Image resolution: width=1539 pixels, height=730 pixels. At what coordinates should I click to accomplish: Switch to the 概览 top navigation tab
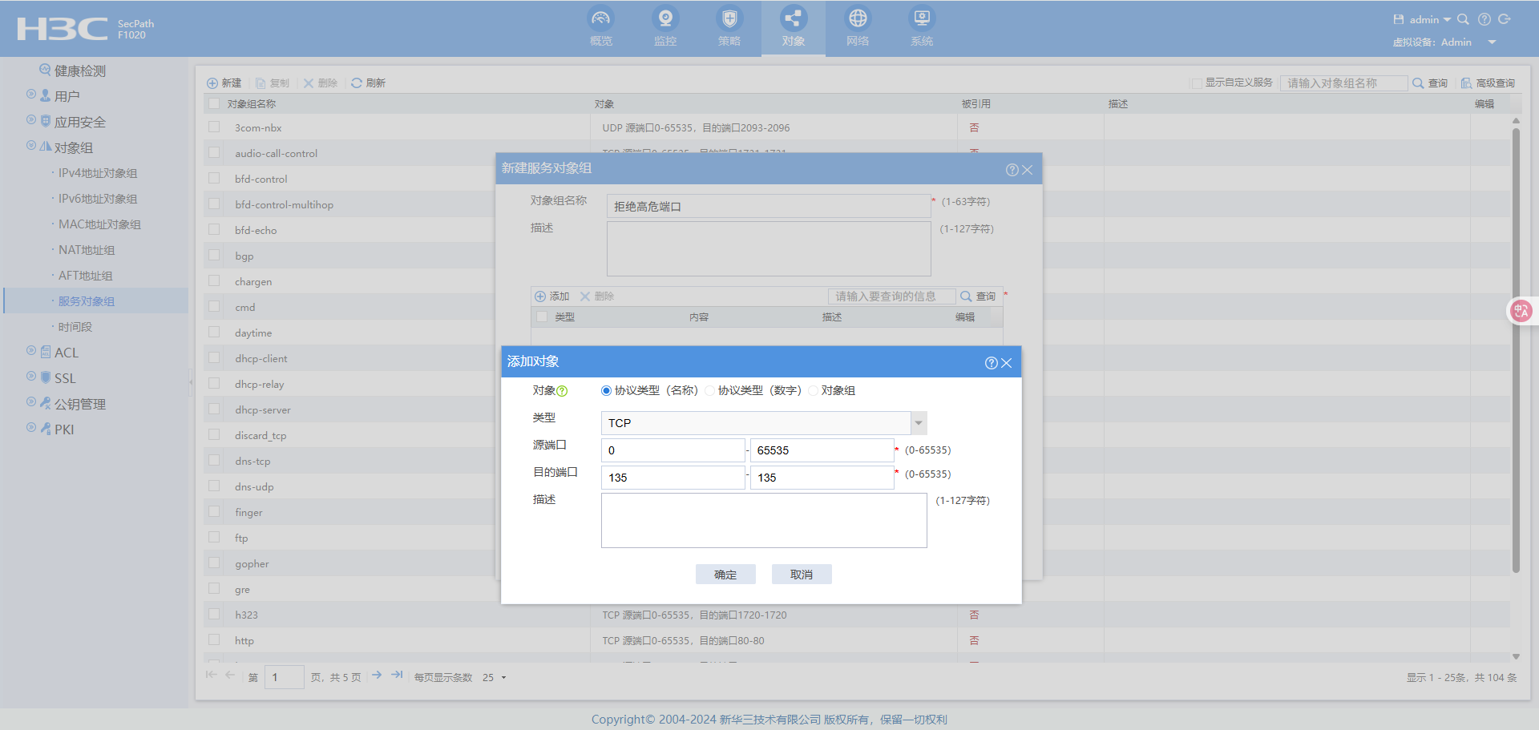click(601, 27)
